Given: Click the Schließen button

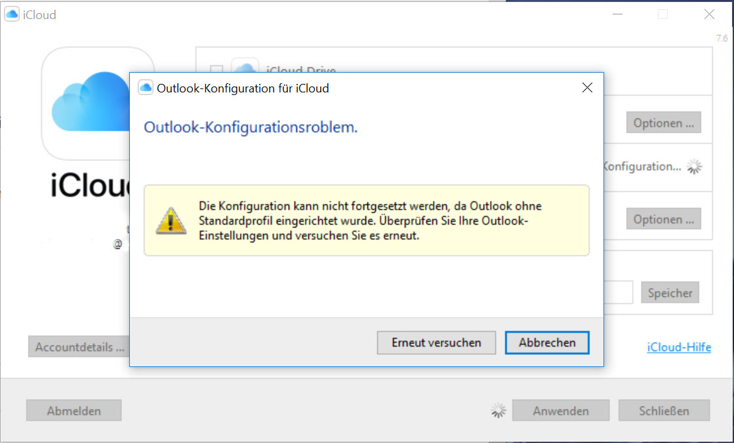Looking at the screenshot, I should coord(664,411).
